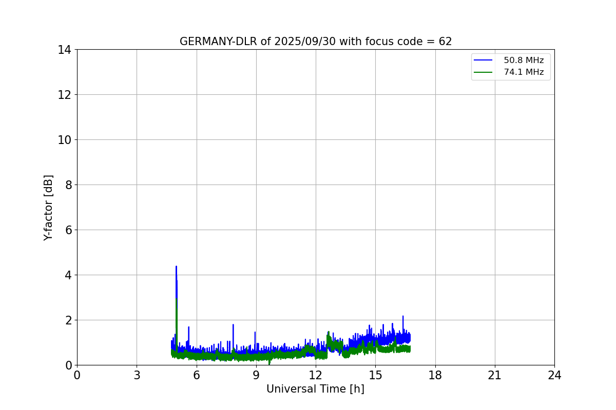
Task: Click y-axis tick label 14
Action: click(x=65, y=50)
